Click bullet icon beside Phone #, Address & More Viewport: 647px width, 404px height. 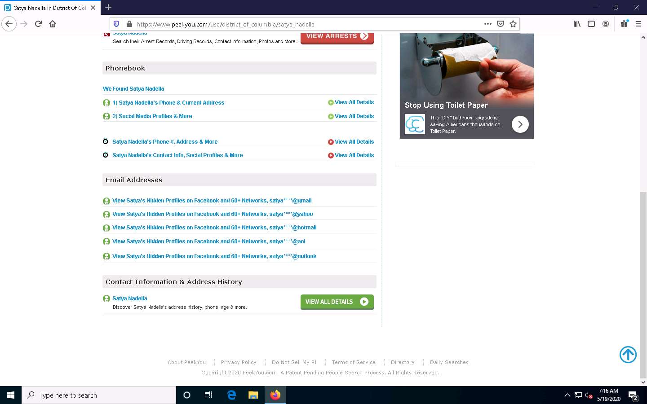pyautogui.click(x=106, y=141)
